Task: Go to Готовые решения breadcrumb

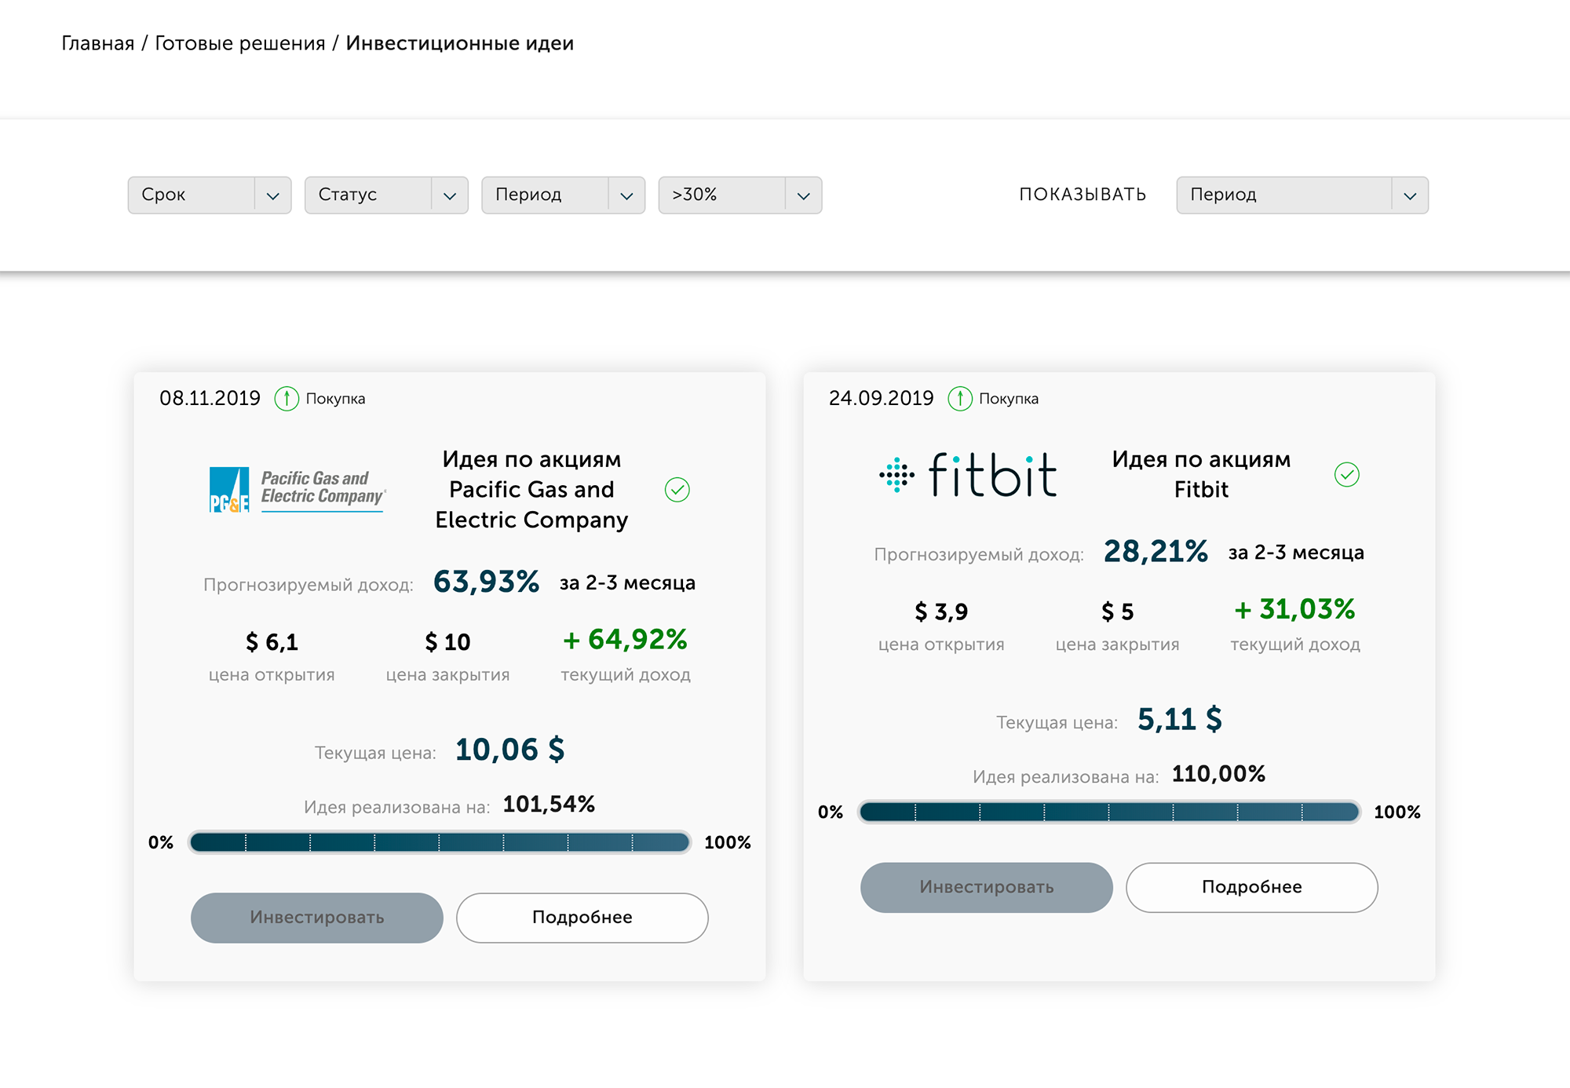Action: pyautogui.click(x=239, y=43)
